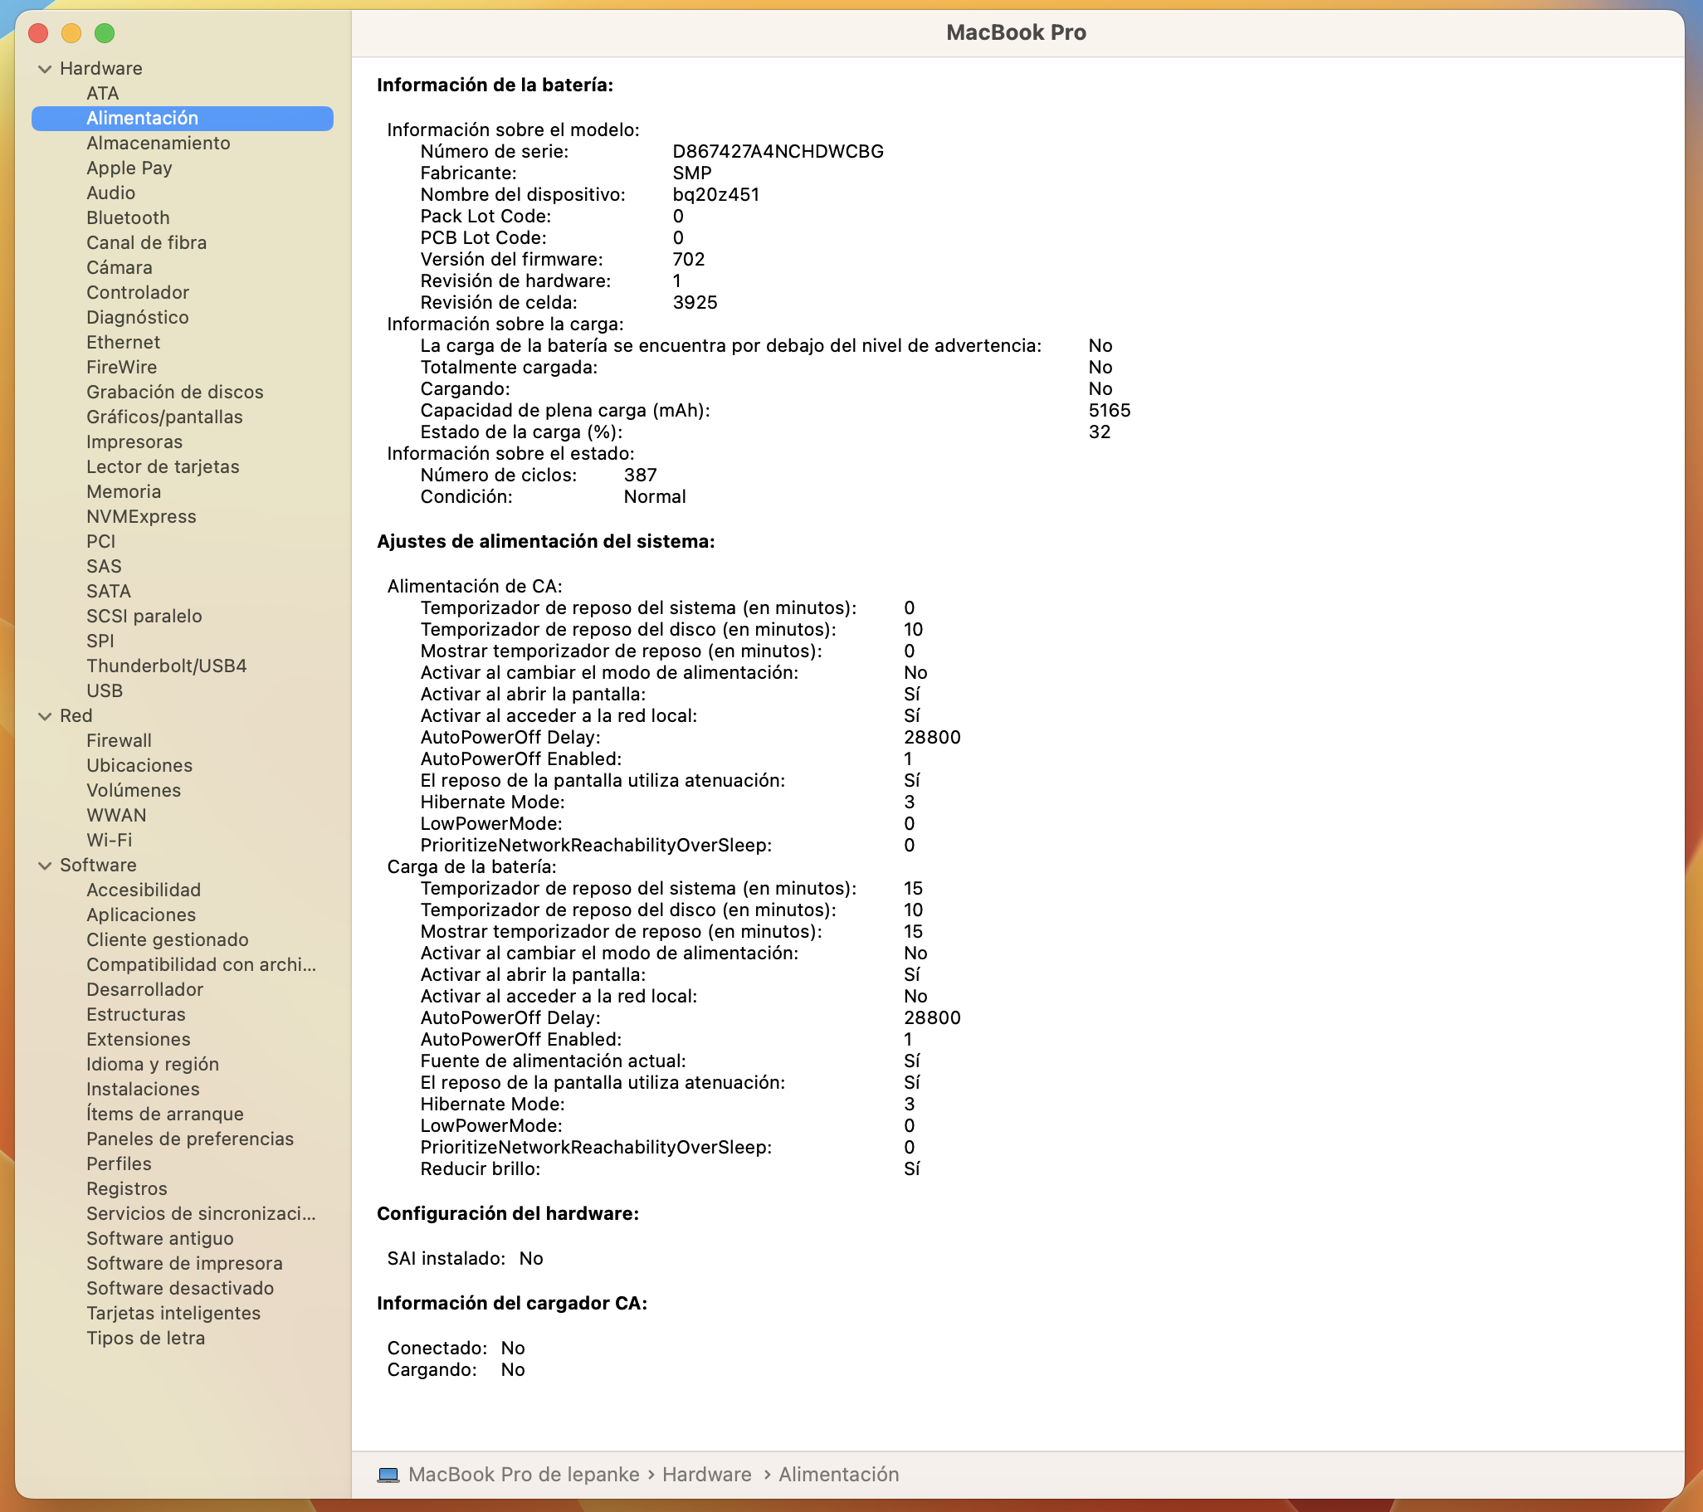Select PCI in the sidebar
The height and width of the screenshot is (1512, 1703).
[x=100, y=542]
